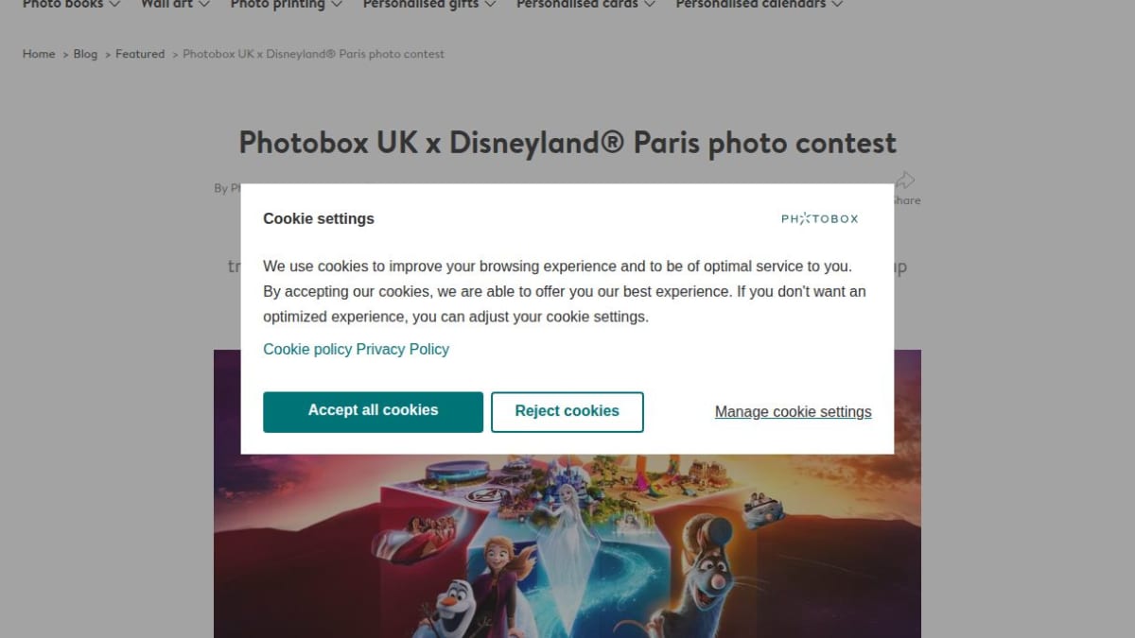Click the Share arrow icon
The height and width of the screenshot is (638, 1135).
[905, 180]
